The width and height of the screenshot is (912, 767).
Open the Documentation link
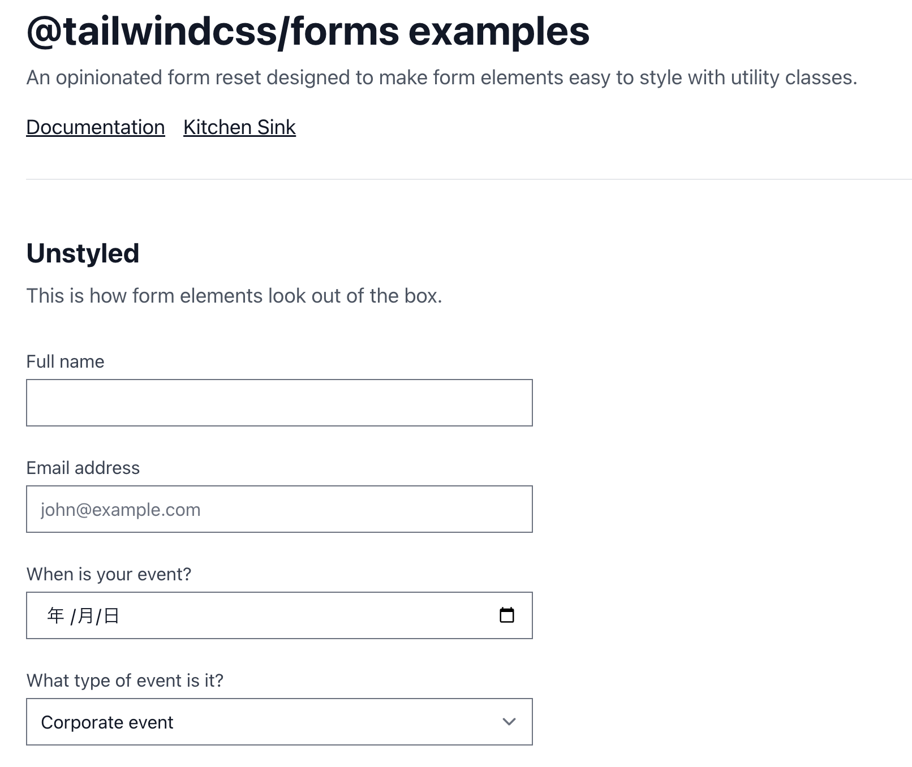click(96, 127)
